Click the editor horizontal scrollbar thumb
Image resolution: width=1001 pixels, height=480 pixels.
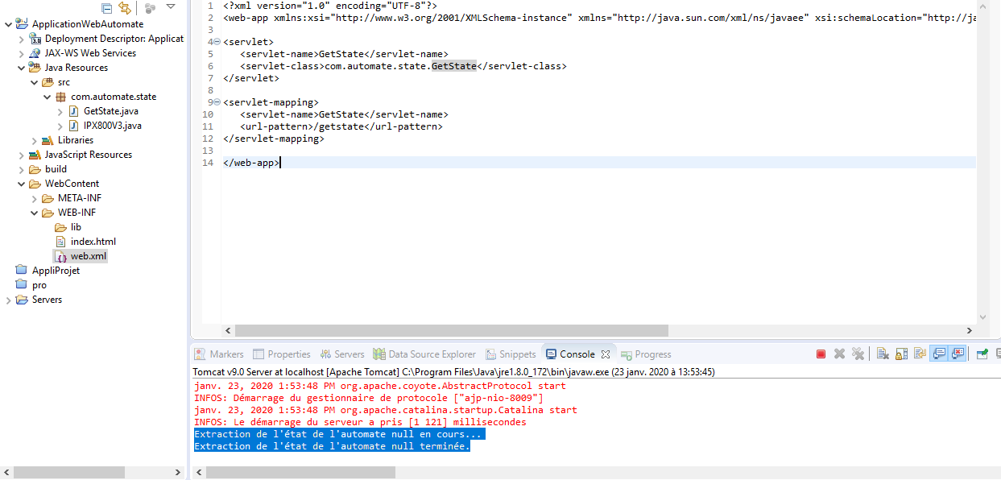(452, 330)
